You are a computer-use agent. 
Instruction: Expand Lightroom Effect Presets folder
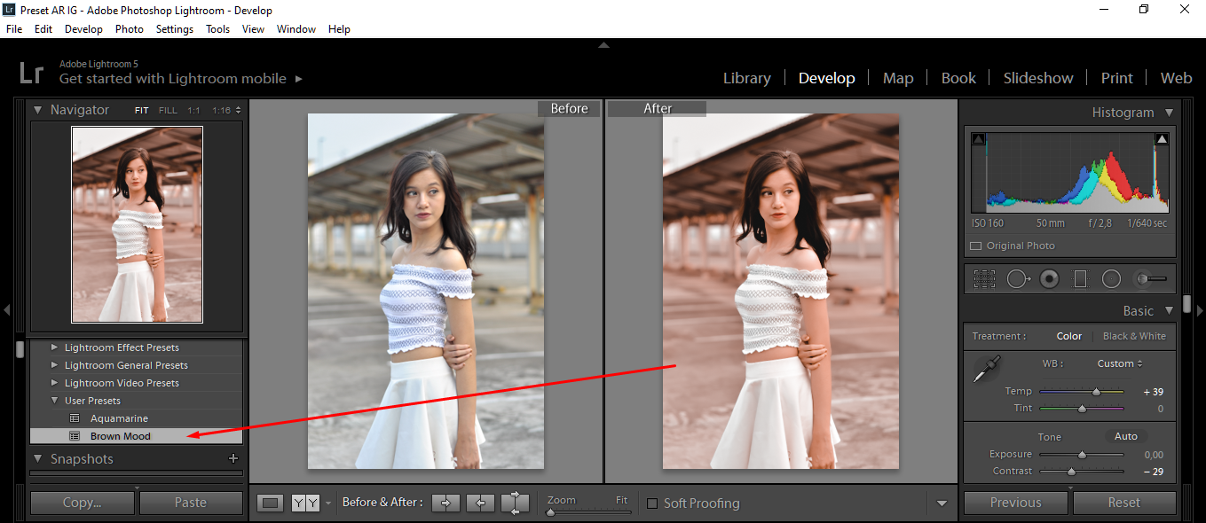(x=55, y=347)
